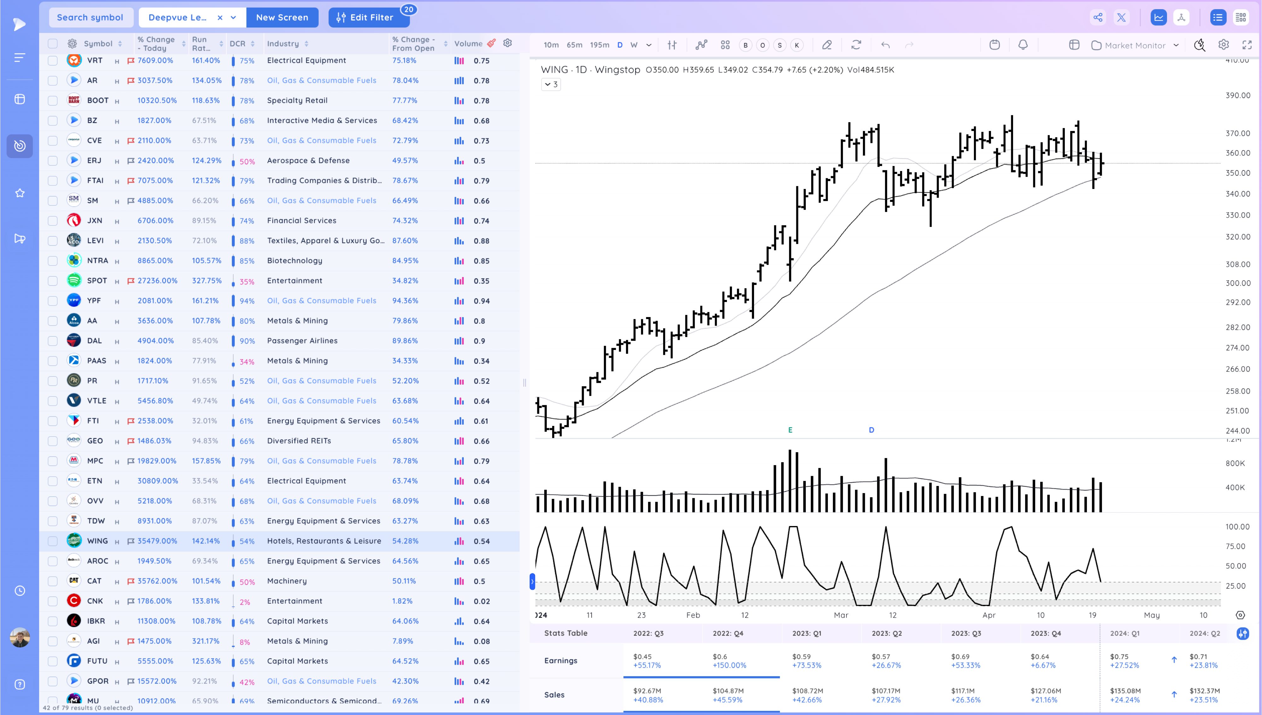This screenshot has width=1262, height=715.
Task: Share to X (Twitter) icon
Action: 1122,17
